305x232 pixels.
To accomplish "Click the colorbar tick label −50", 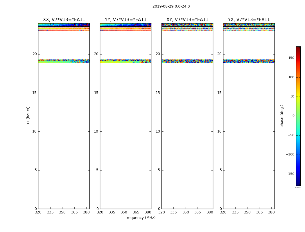I will click(291, 135).
